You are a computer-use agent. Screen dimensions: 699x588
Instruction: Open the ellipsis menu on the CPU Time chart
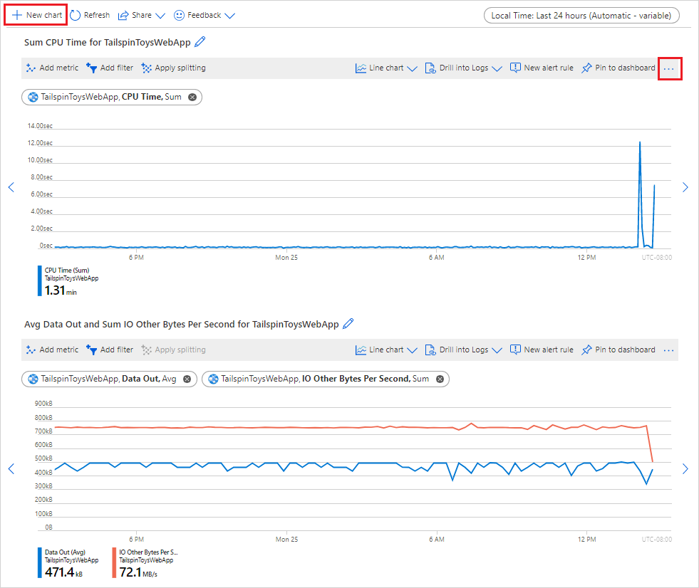[x=669, y=68]
